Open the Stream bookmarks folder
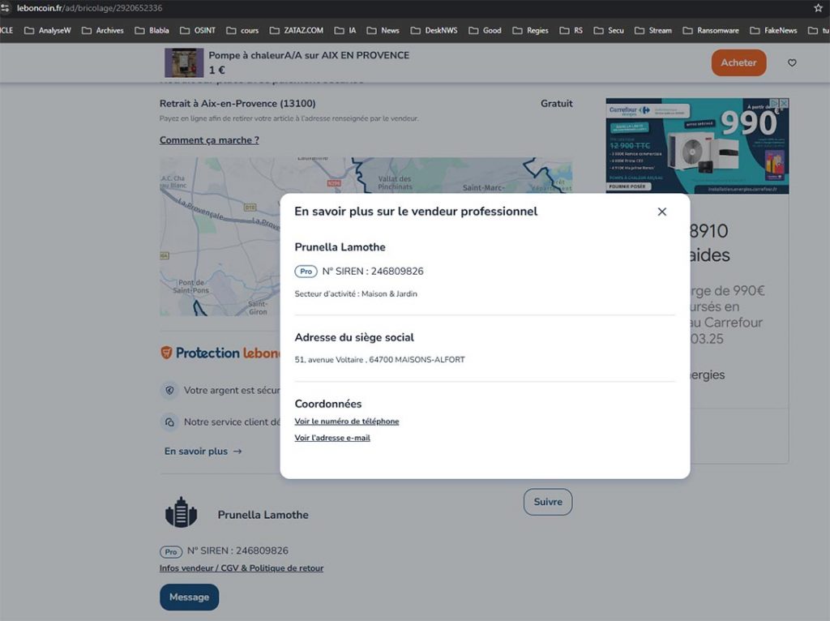The image size is (830, 621). click(653, 31)
